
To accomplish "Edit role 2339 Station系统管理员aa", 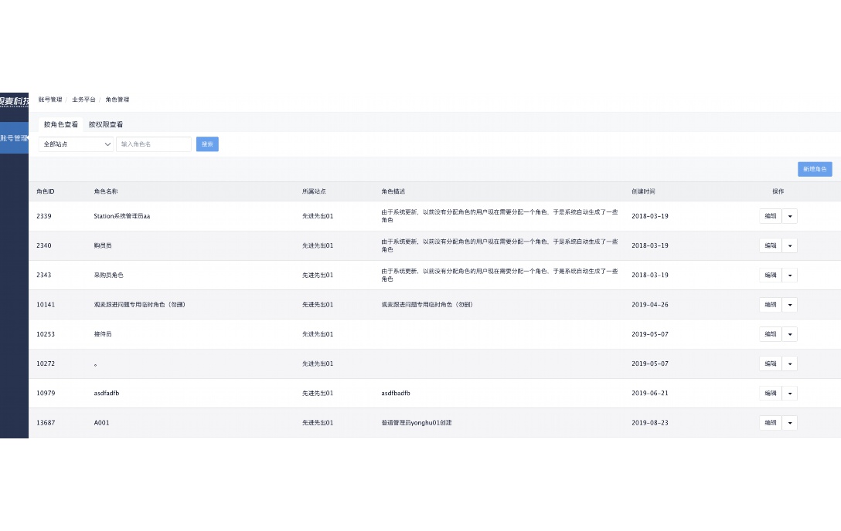I will click(770, 216).
